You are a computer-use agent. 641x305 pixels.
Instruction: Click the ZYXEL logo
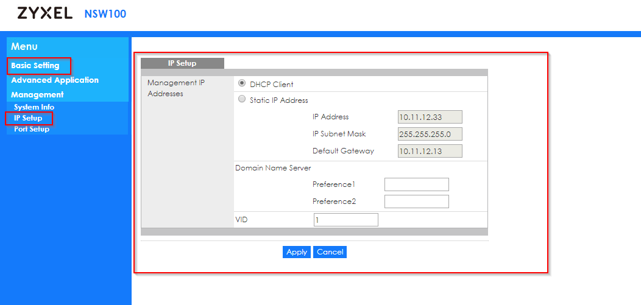pyautogui.click(x=44, y=13)
